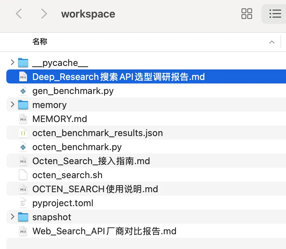Click the snapshot folder icon

[x=23, y=217]
